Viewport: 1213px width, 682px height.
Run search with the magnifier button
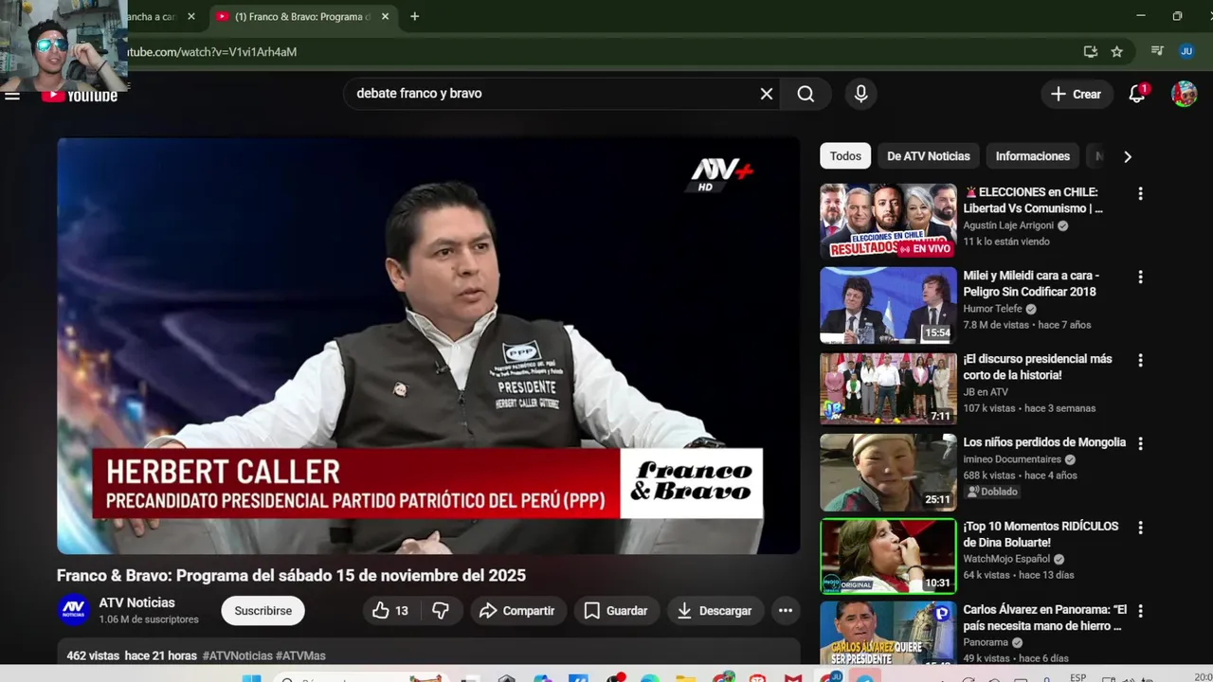pyautogui.click(x=806, y=94)
